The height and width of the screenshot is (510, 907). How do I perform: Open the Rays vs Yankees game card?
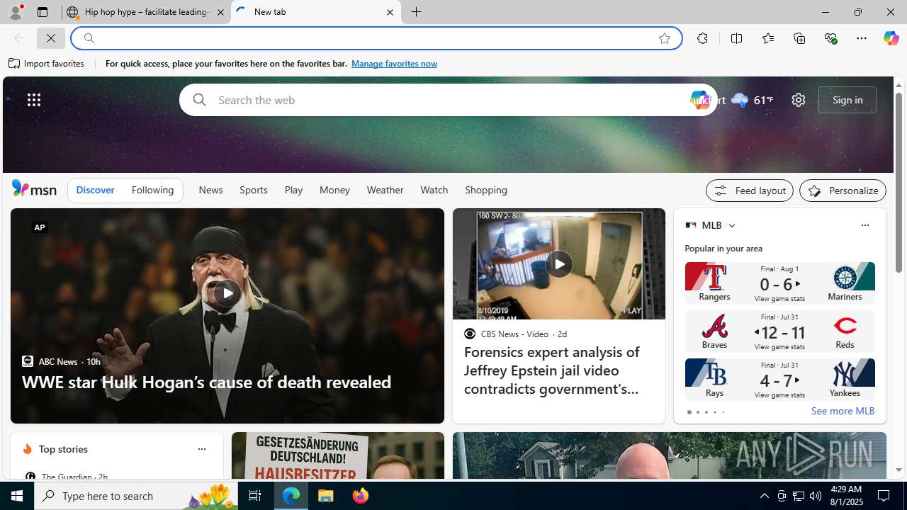coord(779,380)
